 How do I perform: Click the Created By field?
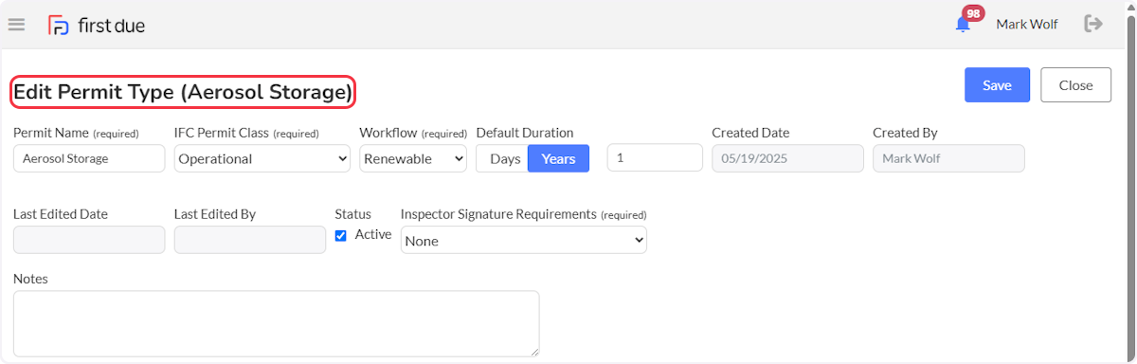point(948,158)
